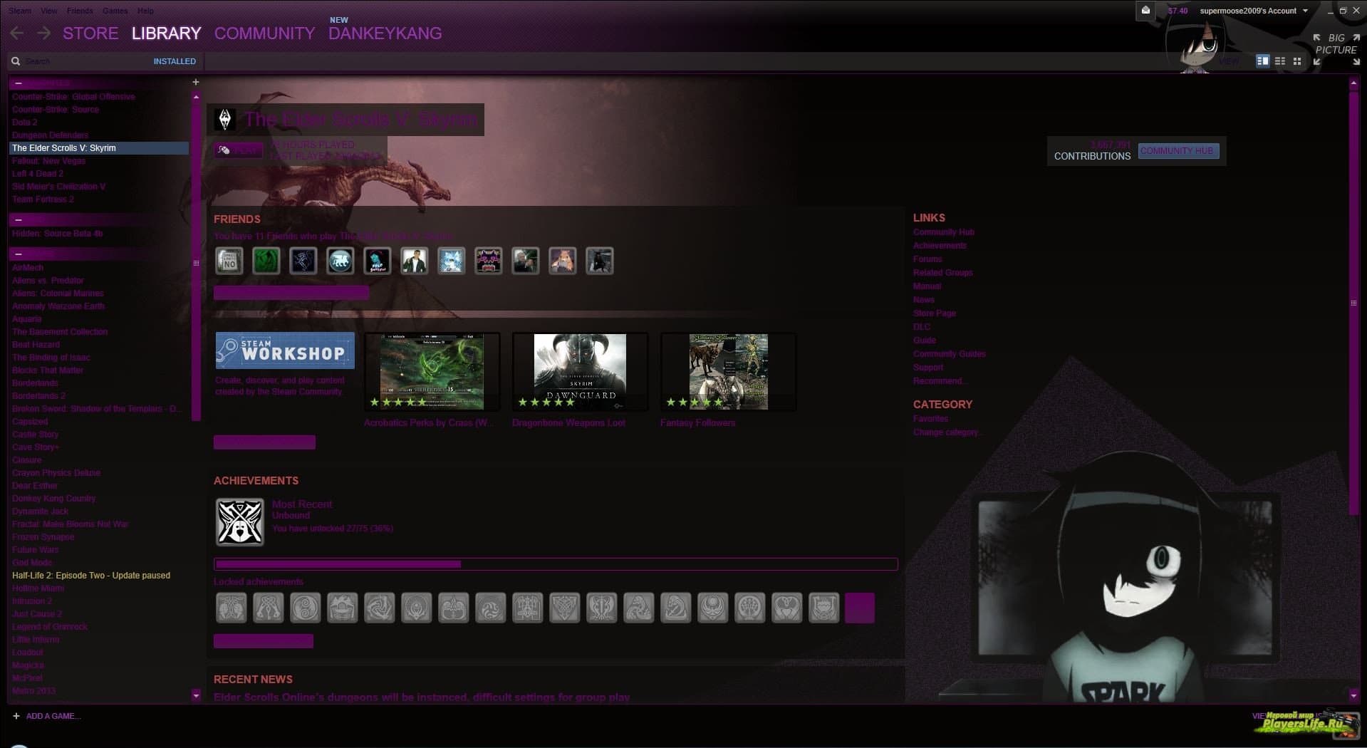Open the Store Page link
The width and height of the screenshot is (1367, 748).
point(935,313)
